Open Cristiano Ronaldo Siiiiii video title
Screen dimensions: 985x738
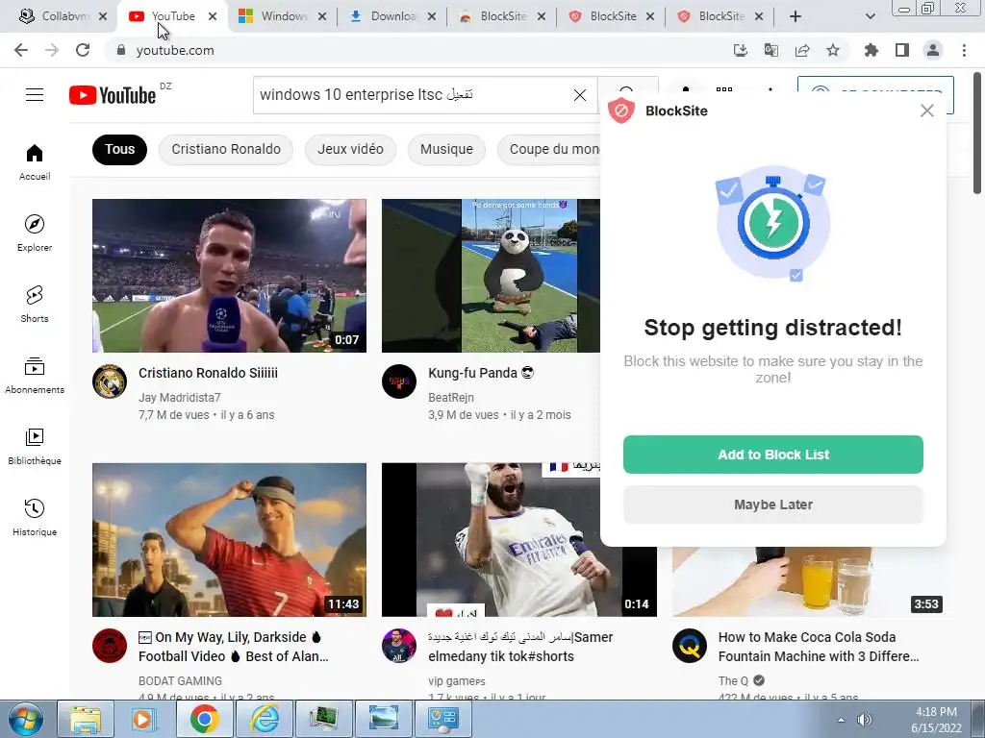[208, 373]
